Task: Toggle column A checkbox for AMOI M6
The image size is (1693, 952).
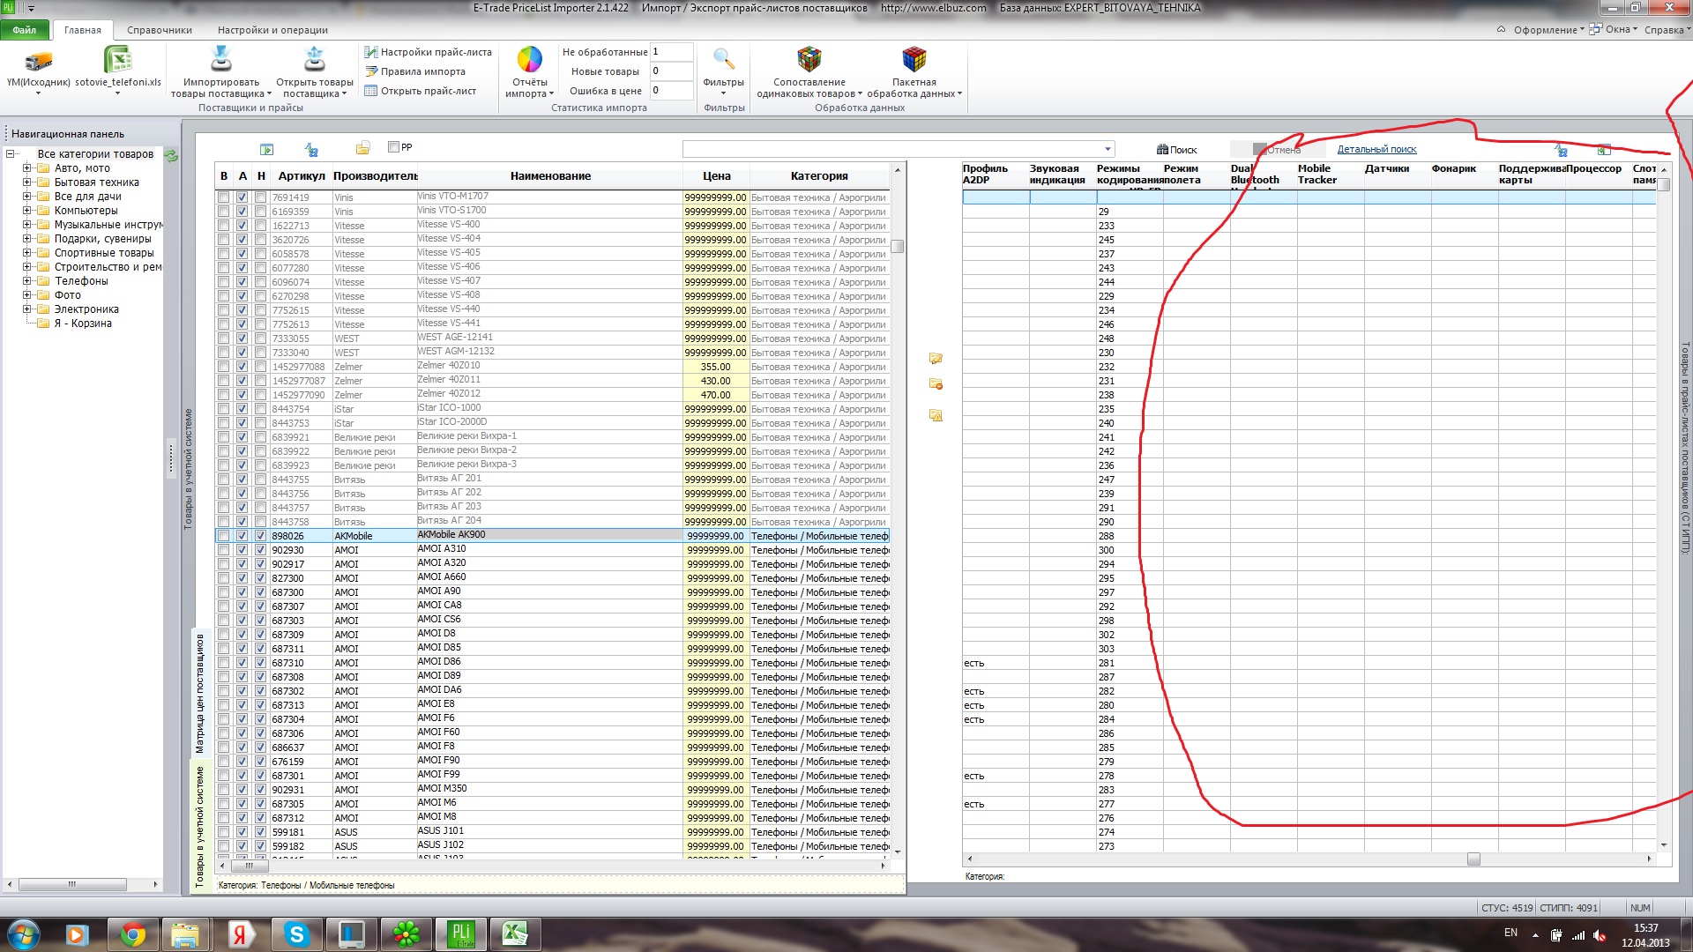Action: 242,804
